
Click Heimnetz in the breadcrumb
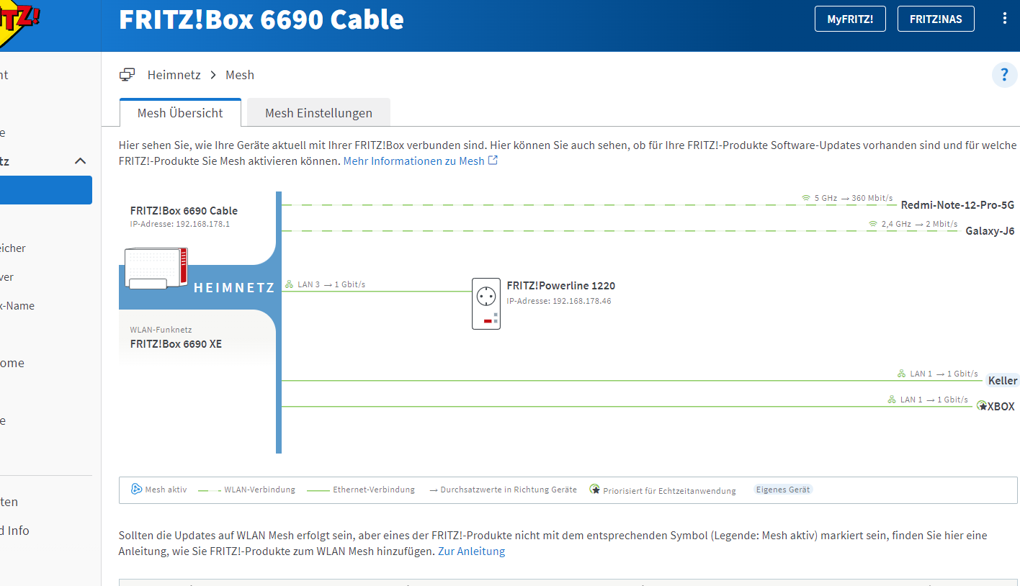pyautogui.click(x=174, y=75)
